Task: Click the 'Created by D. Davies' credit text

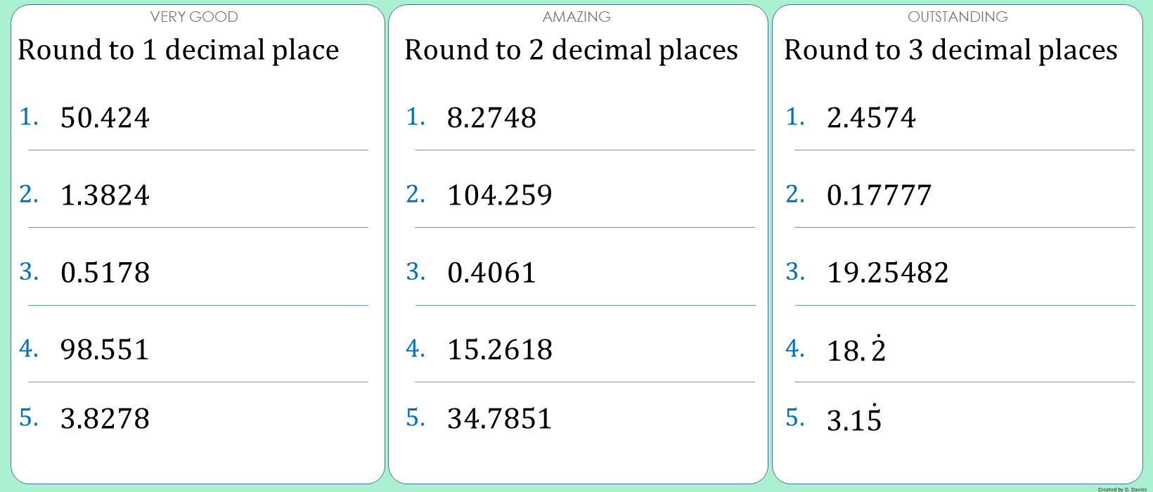Action: tap(1122, 488)
